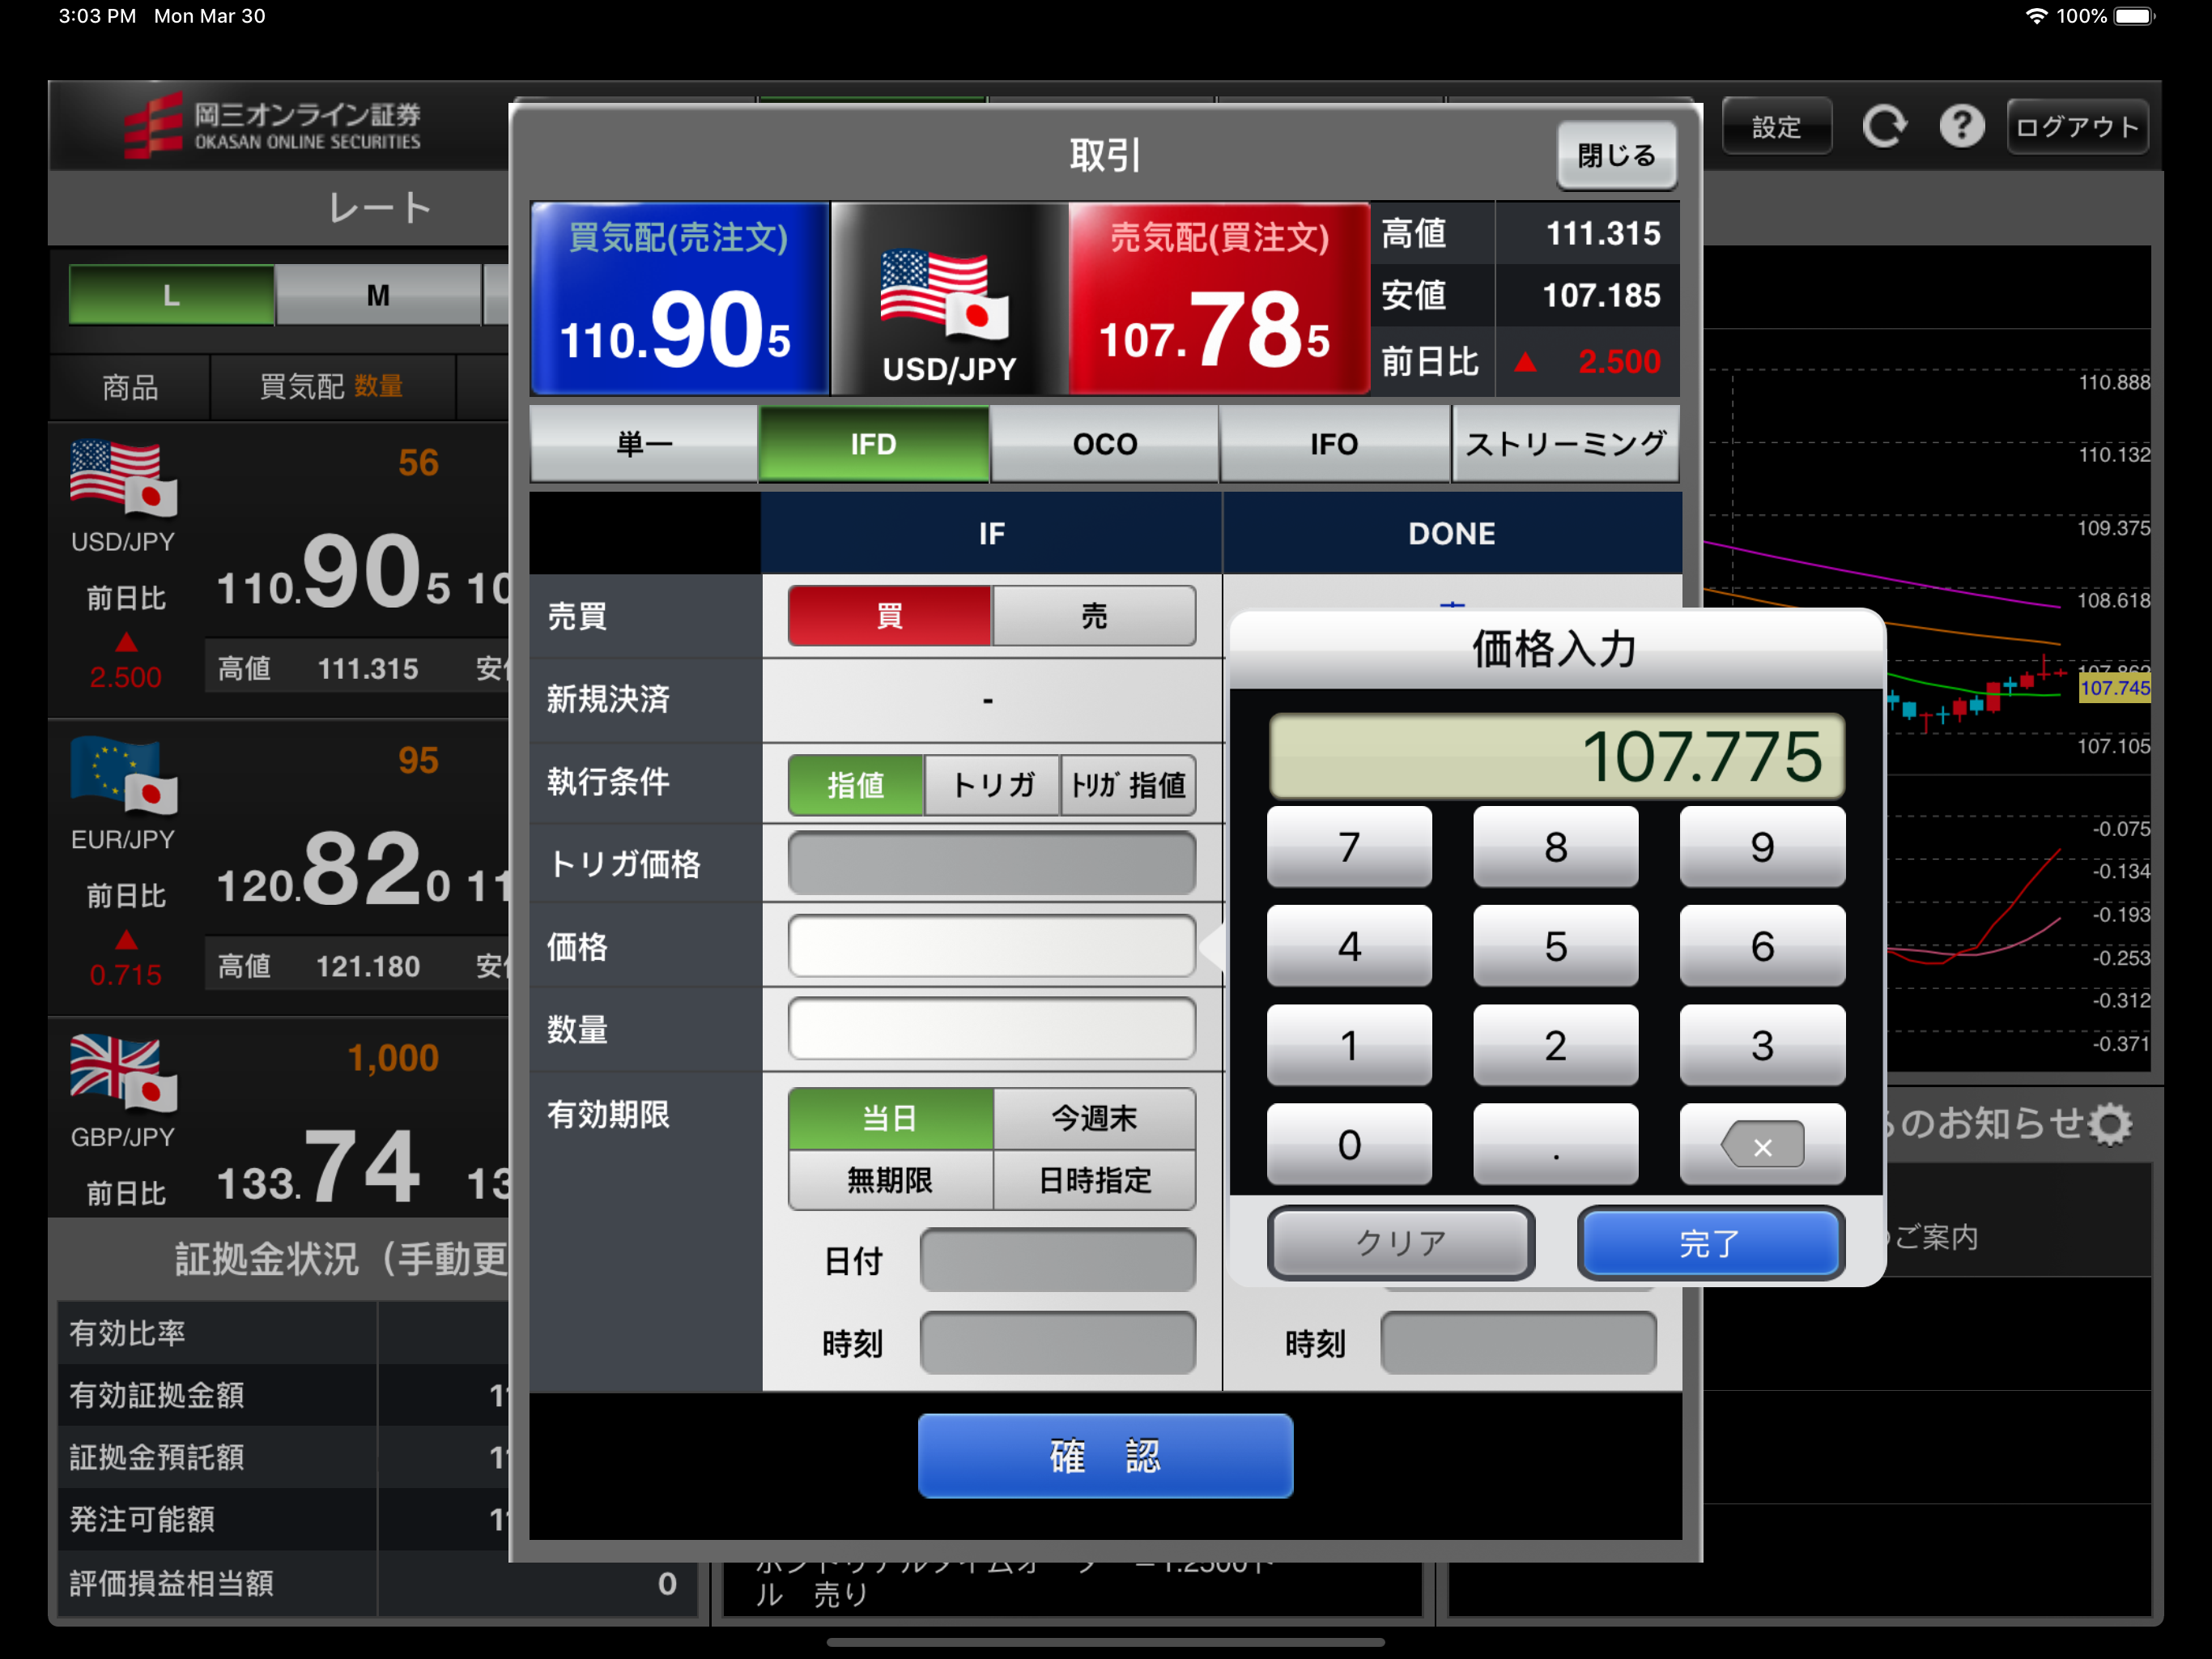
Task: Tap the 5 key on the keypad
Action: click(1555, 947)
